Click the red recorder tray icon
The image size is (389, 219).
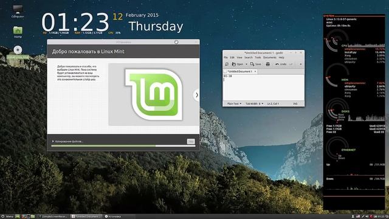[371, 217]
